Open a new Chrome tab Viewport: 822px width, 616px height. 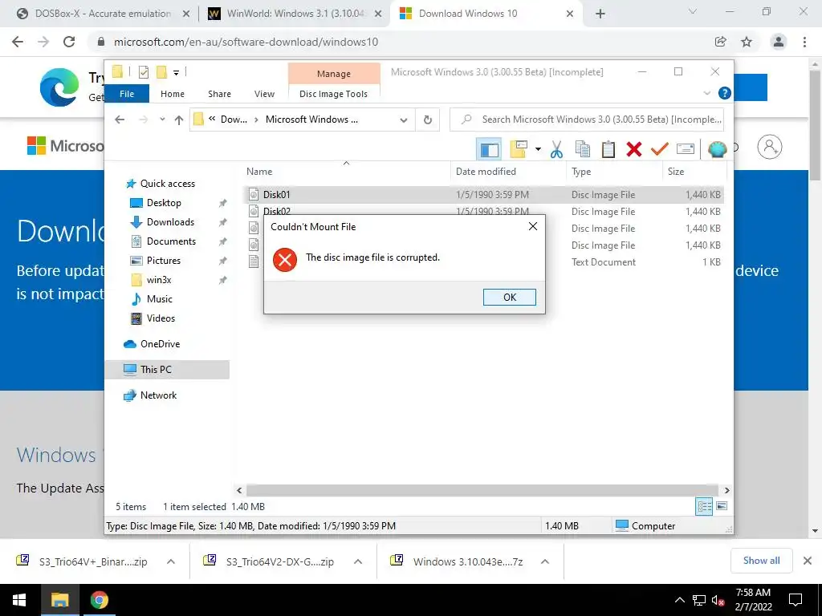600,14
